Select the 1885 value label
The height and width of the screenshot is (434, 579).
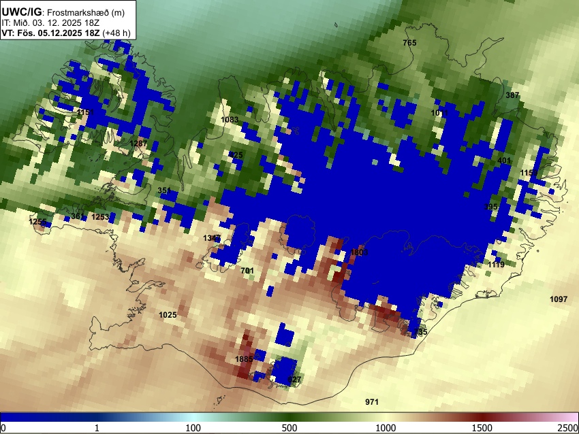click(244, 359)
